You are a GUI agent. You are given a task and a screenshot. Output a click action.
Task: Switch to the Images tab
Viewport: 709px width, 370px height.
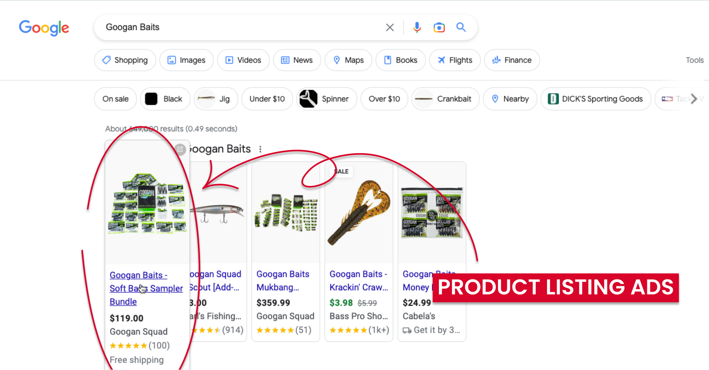(x=186, y=60)
